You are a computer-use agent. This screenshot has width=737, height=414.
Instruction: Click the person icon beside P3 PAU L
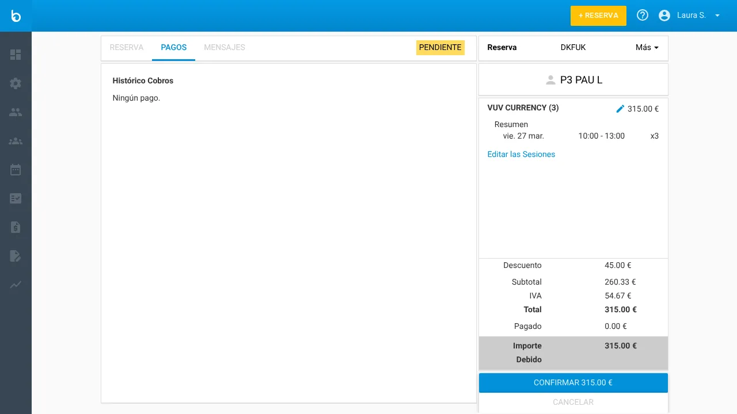point(549,79)
